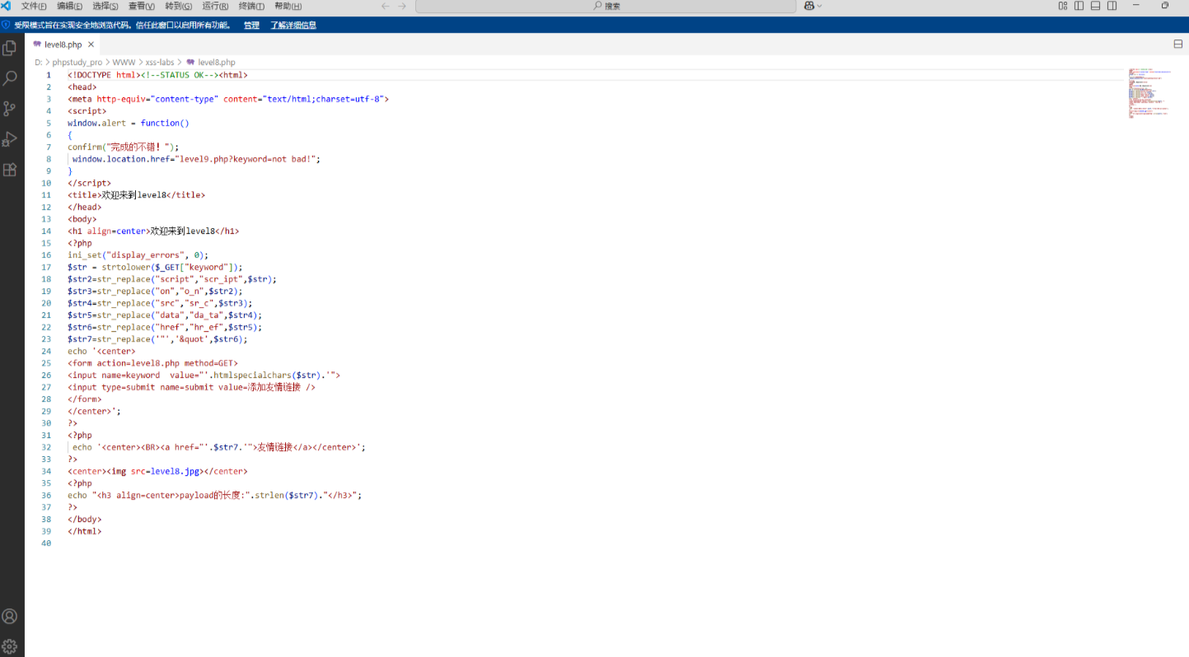Click the <form action=level8.php method=GET> line
1189x657 pixels.
point(152,363)
